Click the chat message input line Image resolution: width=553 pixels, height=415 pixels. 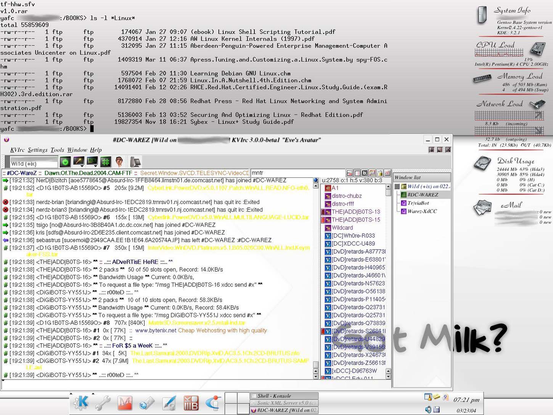[x=196, y=384]
